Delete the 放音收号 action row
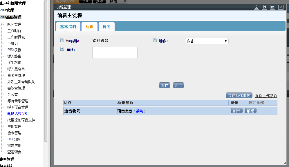 (237, 111)
